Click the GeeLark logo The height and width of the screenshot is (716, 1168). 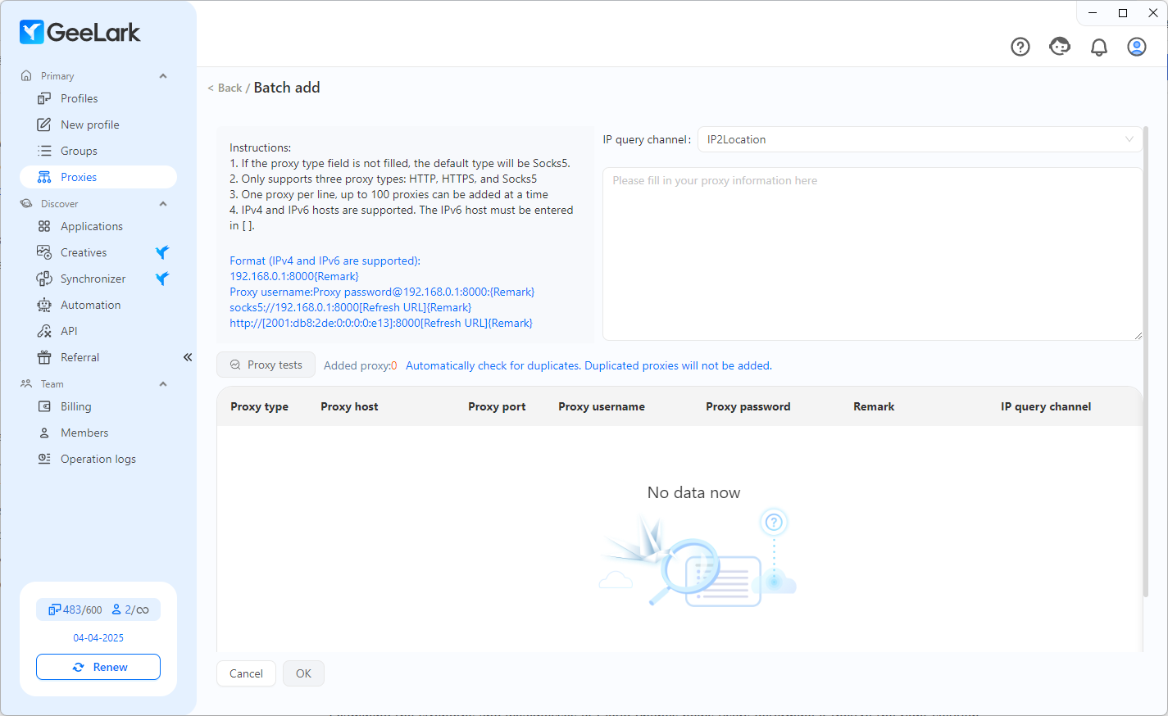coord(80,32)
